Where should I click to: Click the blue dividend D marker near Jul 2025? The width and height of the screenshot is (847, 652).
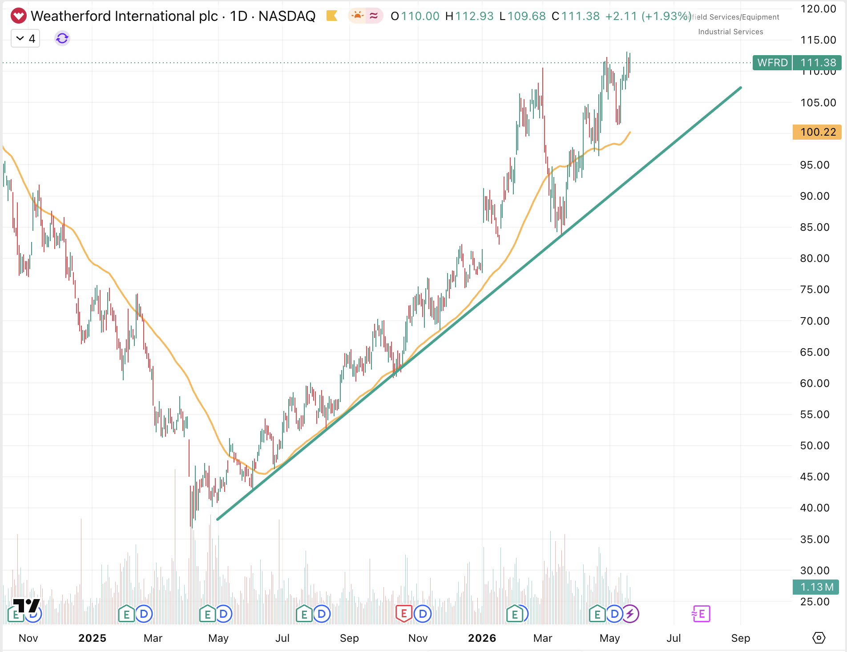tap(322, 614)
